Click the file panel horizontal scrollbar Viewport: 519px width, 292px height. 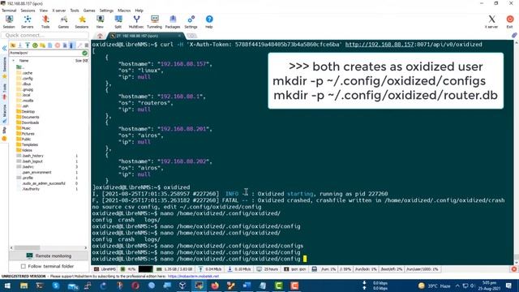(x=27, y=247)
